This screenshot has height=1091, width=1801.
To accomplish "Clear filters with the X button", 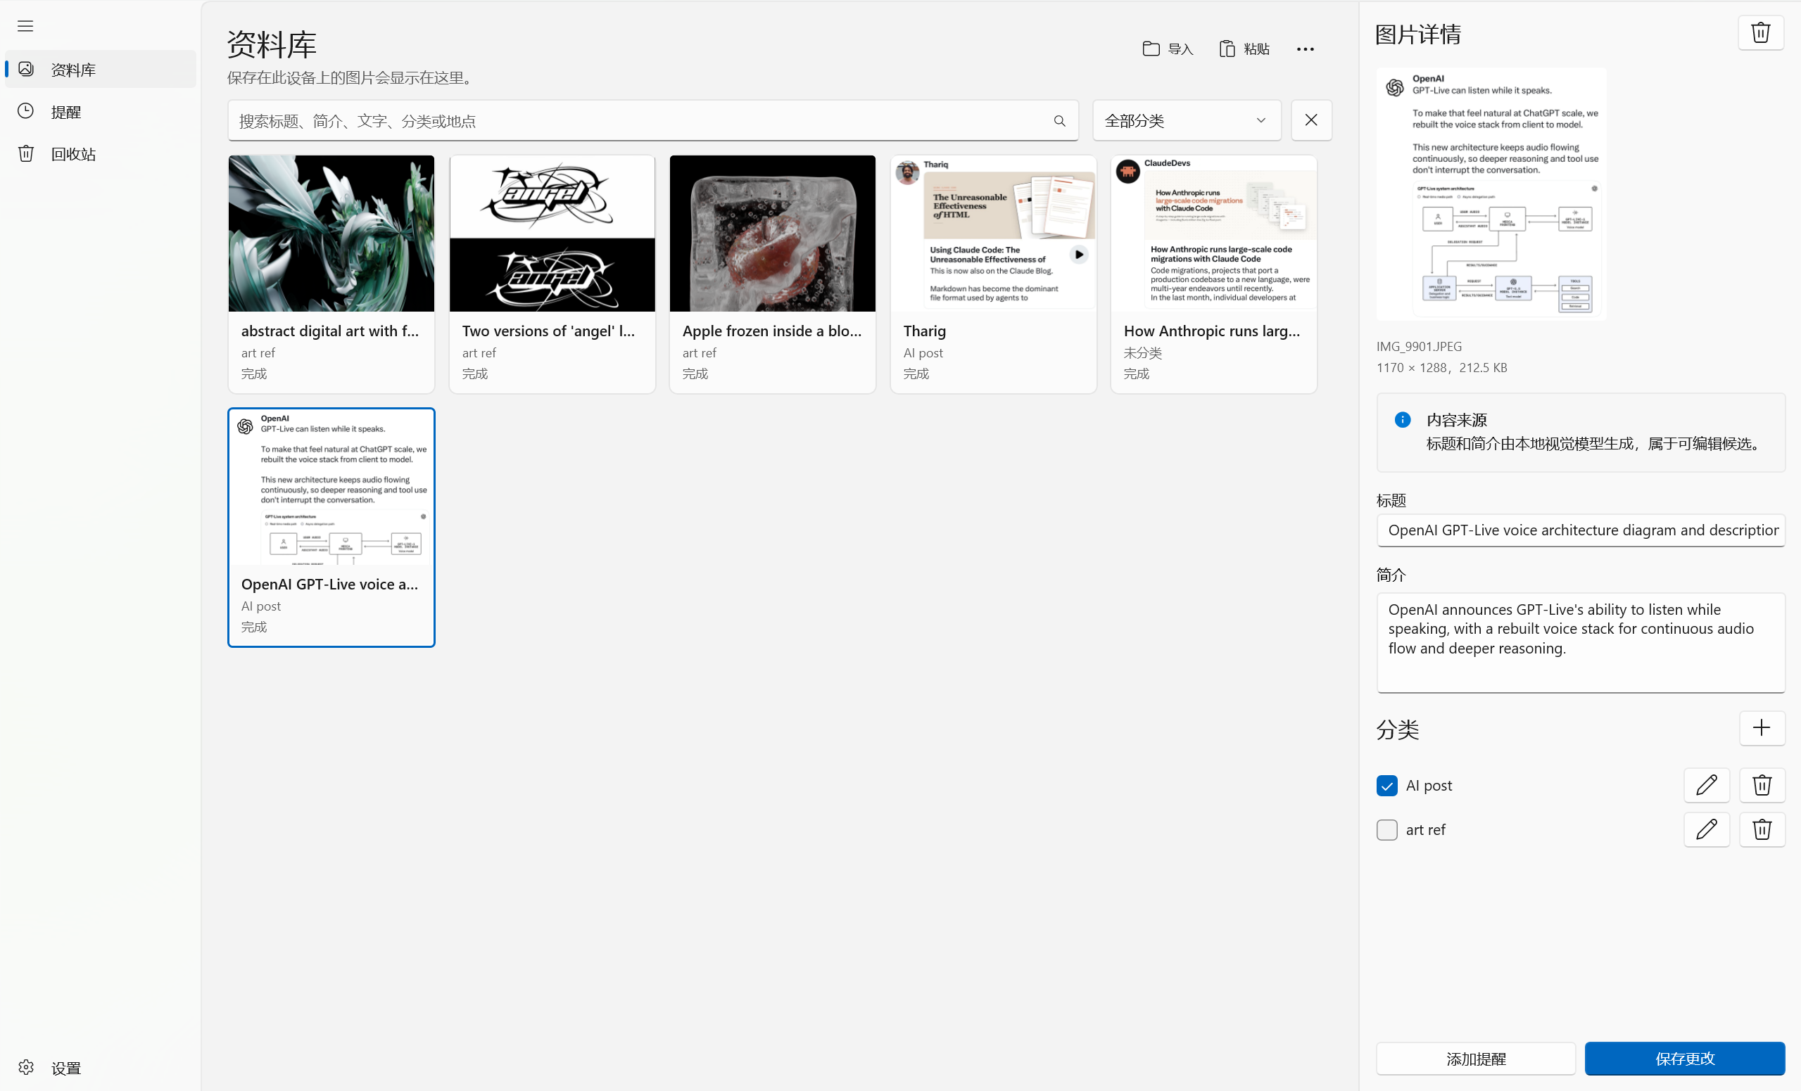I will point(1311,120).
